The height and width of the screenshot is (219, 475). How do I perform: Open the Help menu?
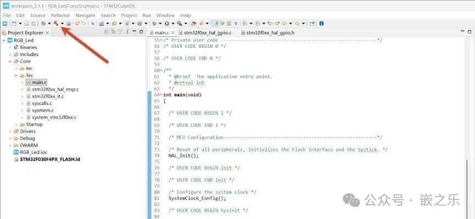pos(186,15)
